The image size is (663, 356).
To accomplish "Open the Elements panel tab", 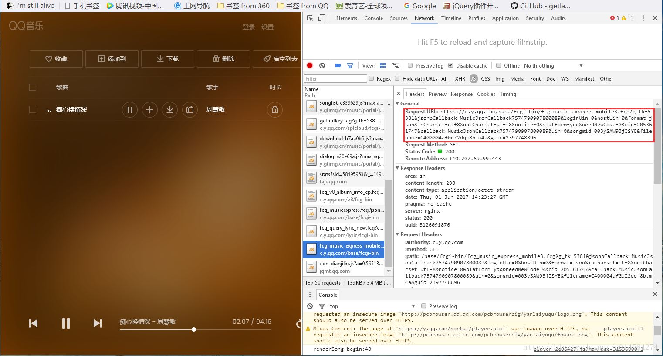I will (347, 18).
